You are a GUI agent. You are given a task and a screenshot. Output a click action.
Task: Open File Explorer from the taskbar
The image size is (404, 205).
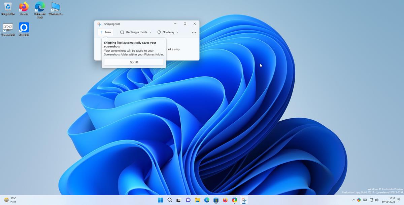pos(198,200)
